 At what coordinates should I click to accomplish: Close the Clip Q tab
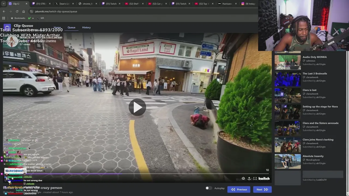tap(26, 4)
